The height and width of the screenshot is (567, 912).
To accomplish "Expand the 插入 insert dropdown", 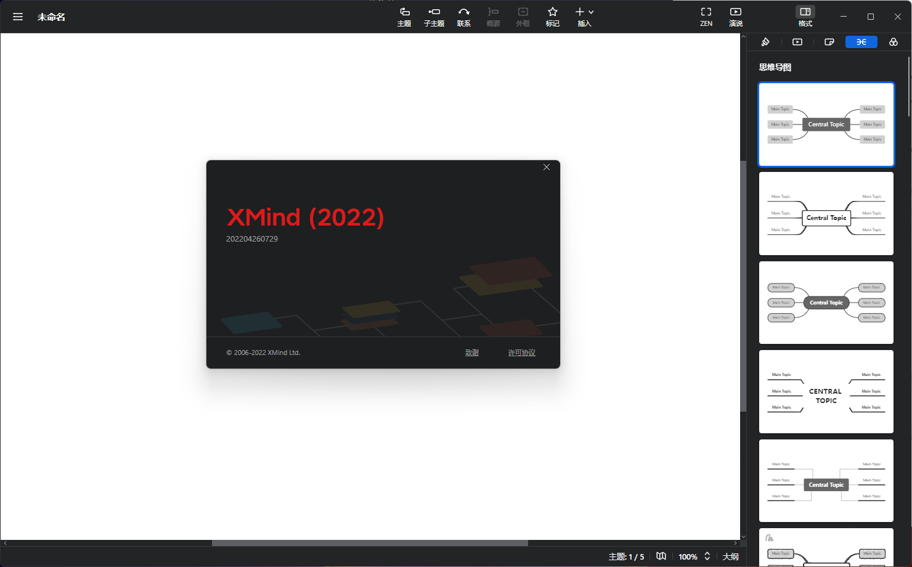I will [584, 17].
